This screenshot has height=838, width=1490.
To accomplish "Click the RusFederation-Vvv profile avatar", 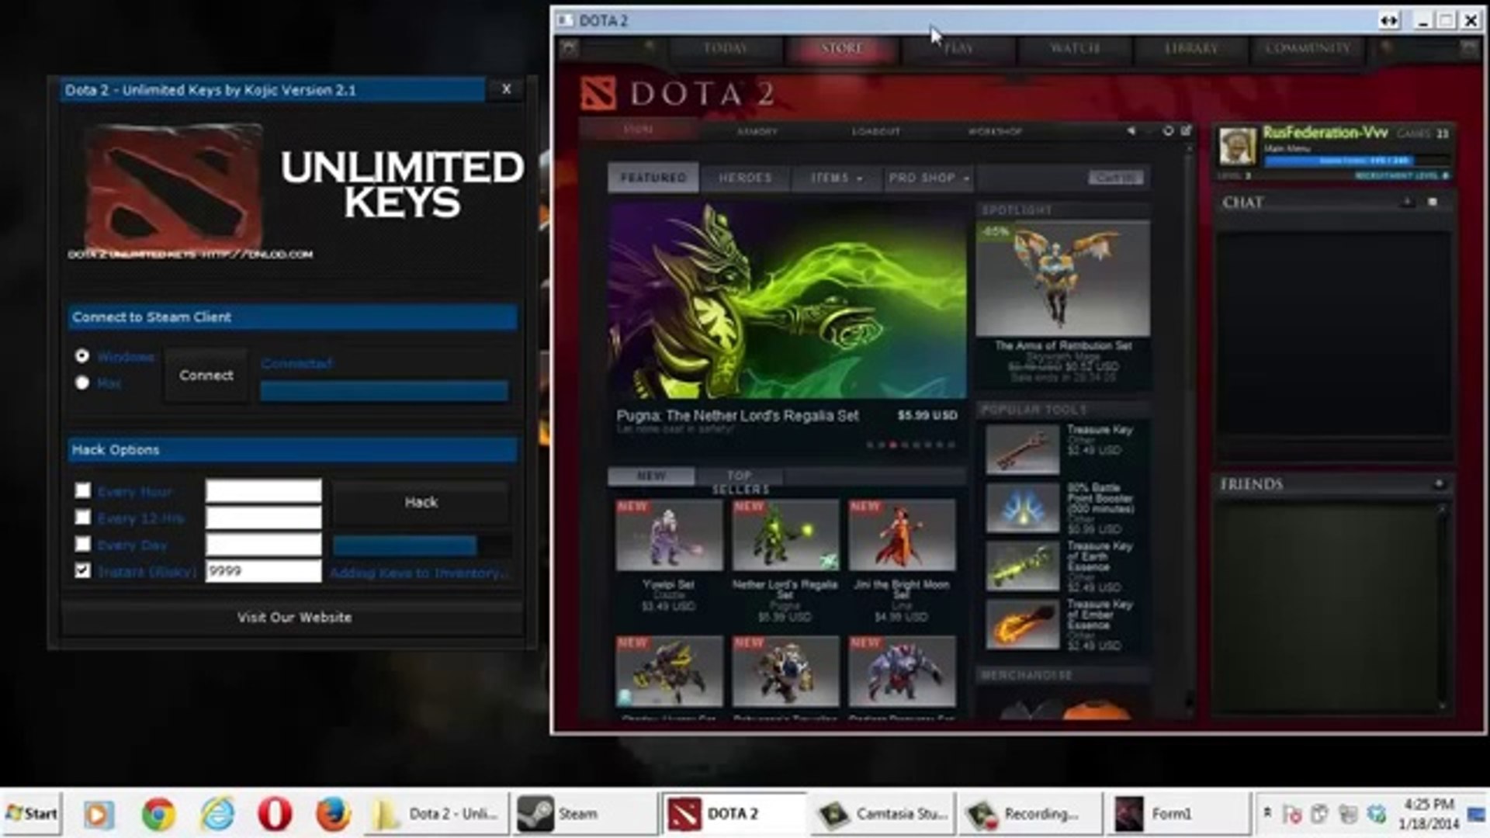I will 1236,145.
